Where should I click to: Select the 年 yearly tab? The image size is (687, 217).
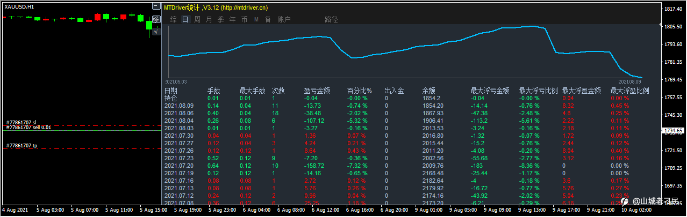[232, 19]
